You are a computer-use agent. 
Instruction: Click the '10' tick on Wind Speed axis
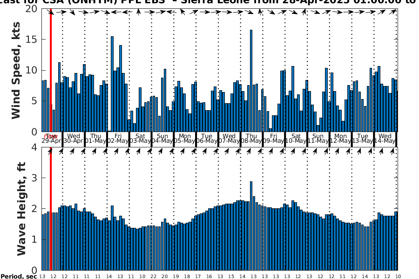pos(31,70)
